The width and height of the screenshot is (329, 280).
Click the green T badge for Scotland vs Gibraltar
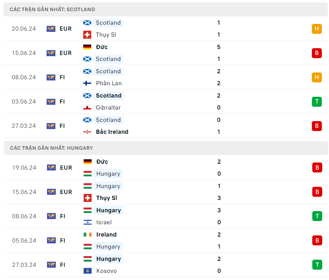(317, 102)
